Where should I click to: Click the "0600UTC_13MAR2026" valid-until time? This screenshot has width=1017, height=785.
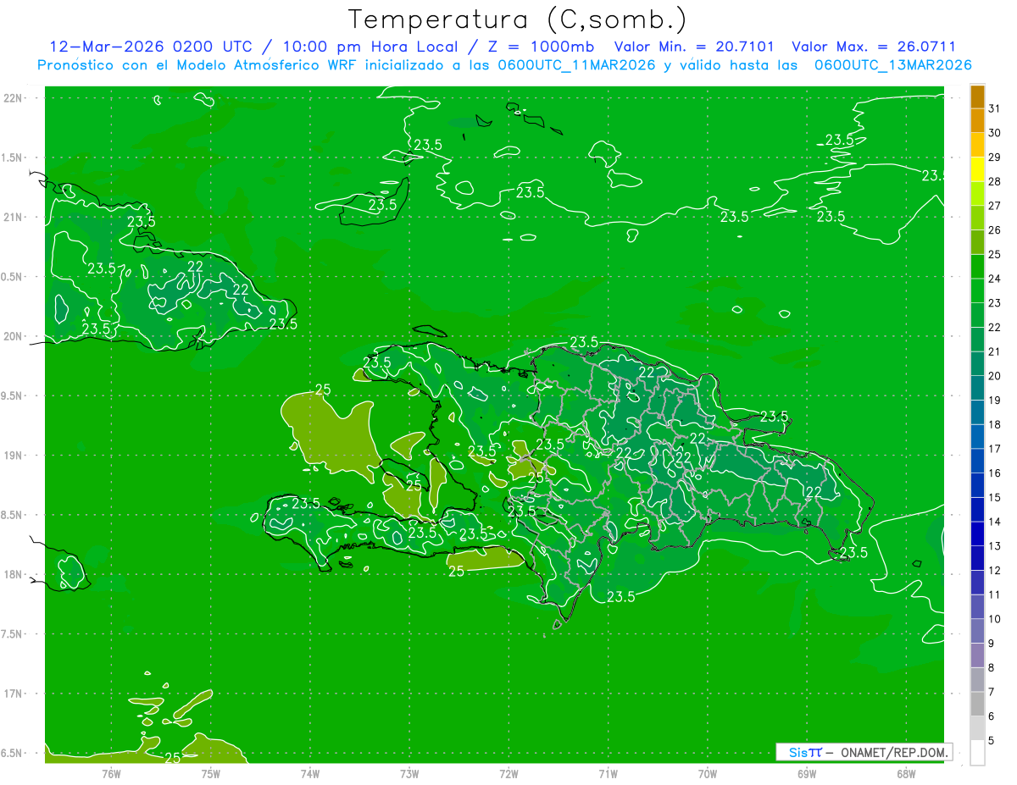coord(892,65)
